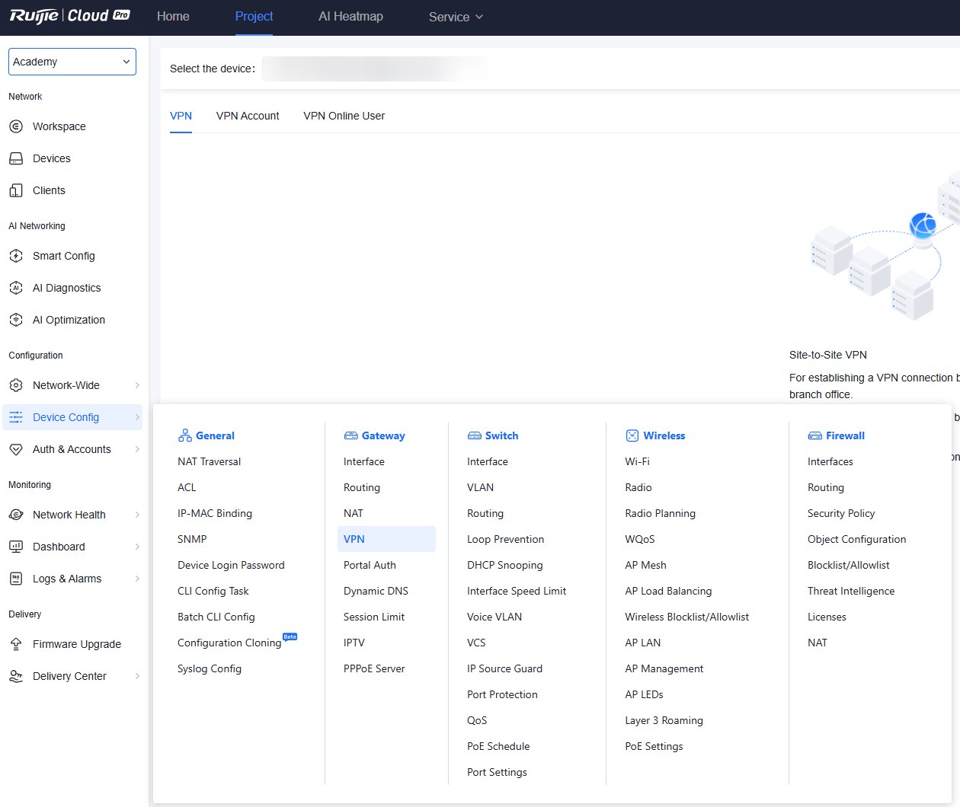Click the AI Diagnostics icon

point(16,288)
